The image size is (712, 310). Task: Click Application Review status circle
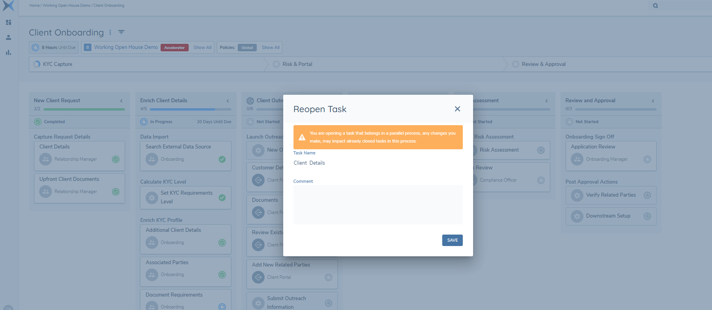(x=648, y=159)
